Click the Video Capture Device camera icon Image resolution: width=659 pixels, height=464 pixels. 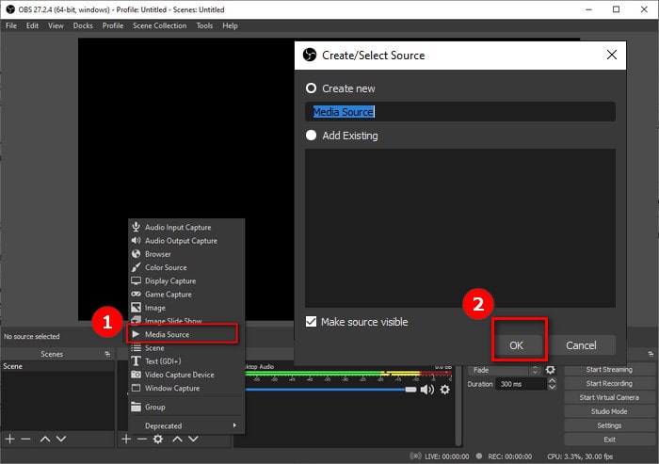(137, 375)
